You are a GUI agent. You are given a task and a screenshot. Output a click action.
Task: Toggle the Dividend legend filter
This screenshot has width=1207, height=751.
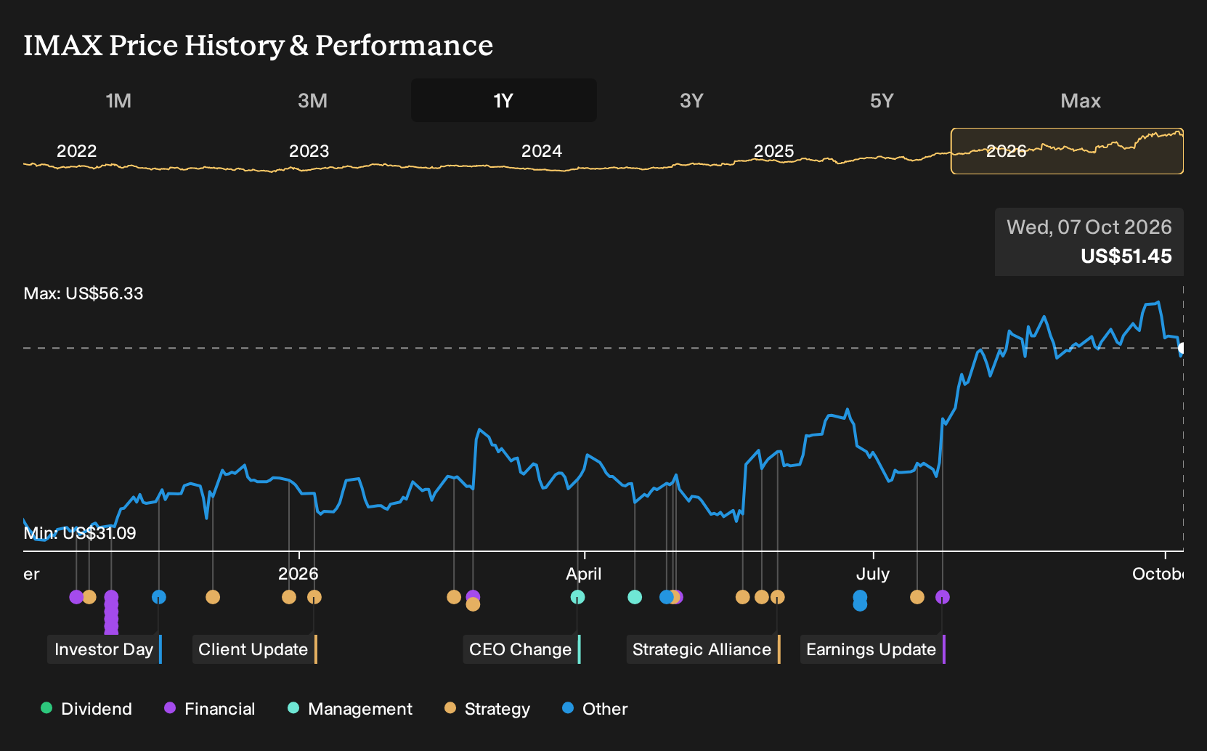tap(86, 709)
